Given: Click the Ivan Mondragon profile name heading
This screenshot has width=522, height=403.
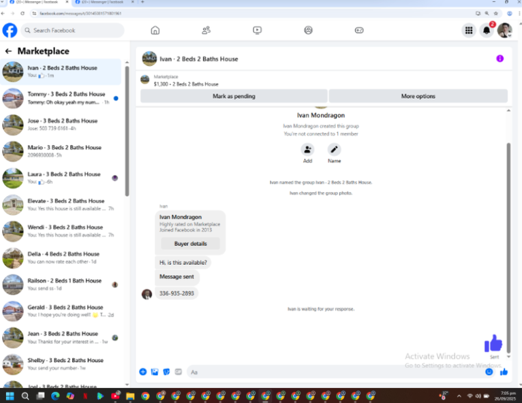Looking at the screenshot, I should (320, 115).
